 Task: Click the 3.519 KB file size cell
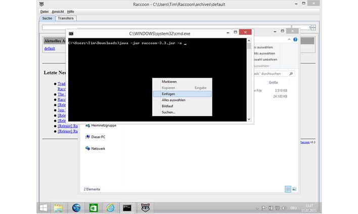click(281, 90)
